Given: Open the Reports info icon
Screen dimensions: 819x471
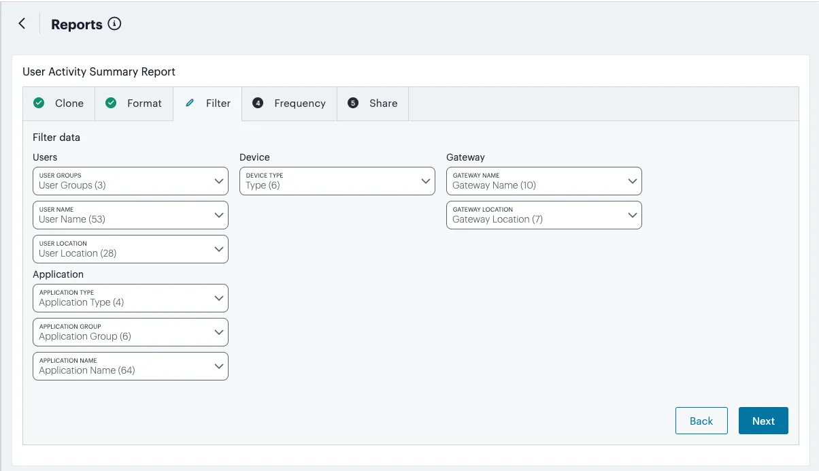Looking at the screenshot, I should tap(115, 24).
